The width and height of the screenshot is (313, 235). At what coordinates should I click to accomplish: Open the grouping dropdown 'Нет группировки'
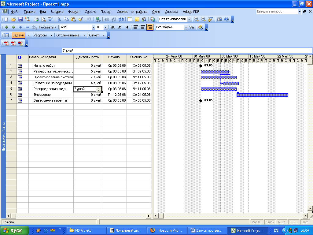click(x=189, y=19)
